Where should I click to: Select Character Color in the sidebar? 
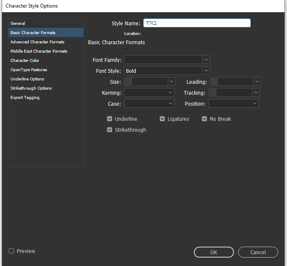coord(25,61)
